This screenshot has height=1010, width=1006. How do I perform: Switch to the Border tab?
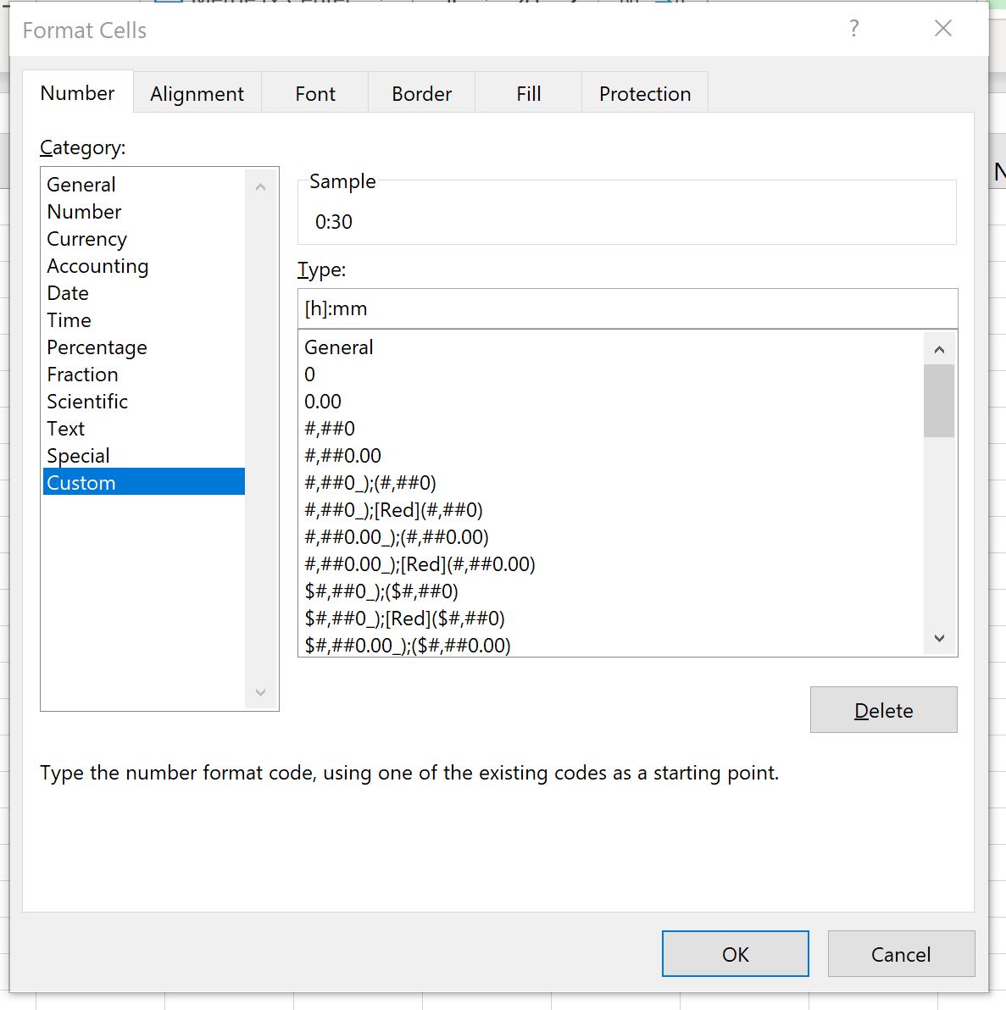coord(421,93)
